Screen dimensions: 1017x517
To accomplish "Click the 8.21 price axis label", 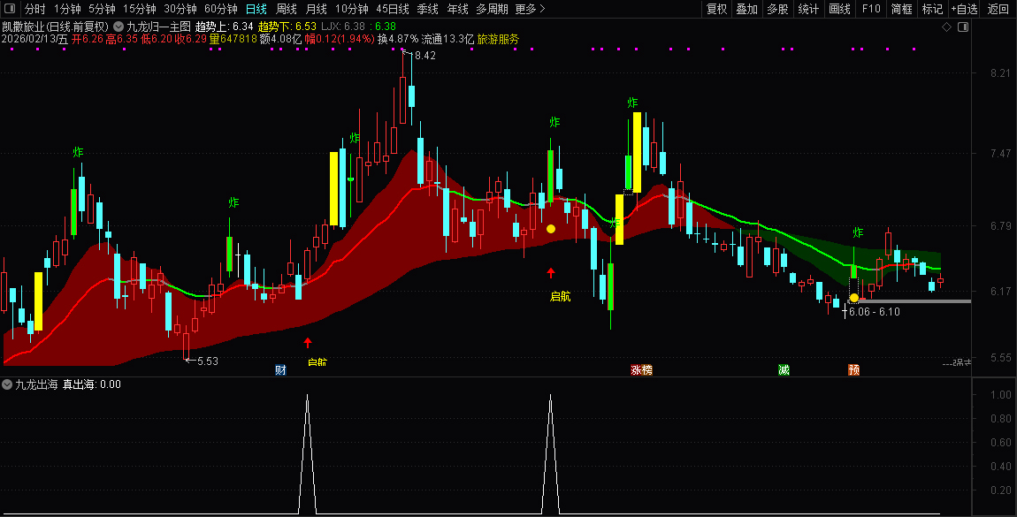I will [x=1000, y=73].
